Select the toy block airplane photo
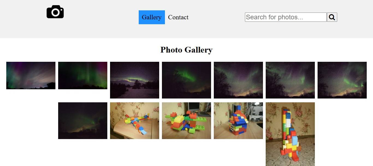This screenshot has height=166, width=373. click(x=135, y=121)
